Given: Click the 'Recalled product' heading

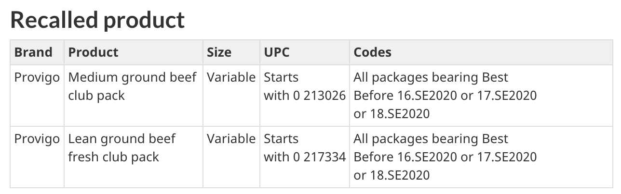Looking at the screenshot, I should click(97, 20).
